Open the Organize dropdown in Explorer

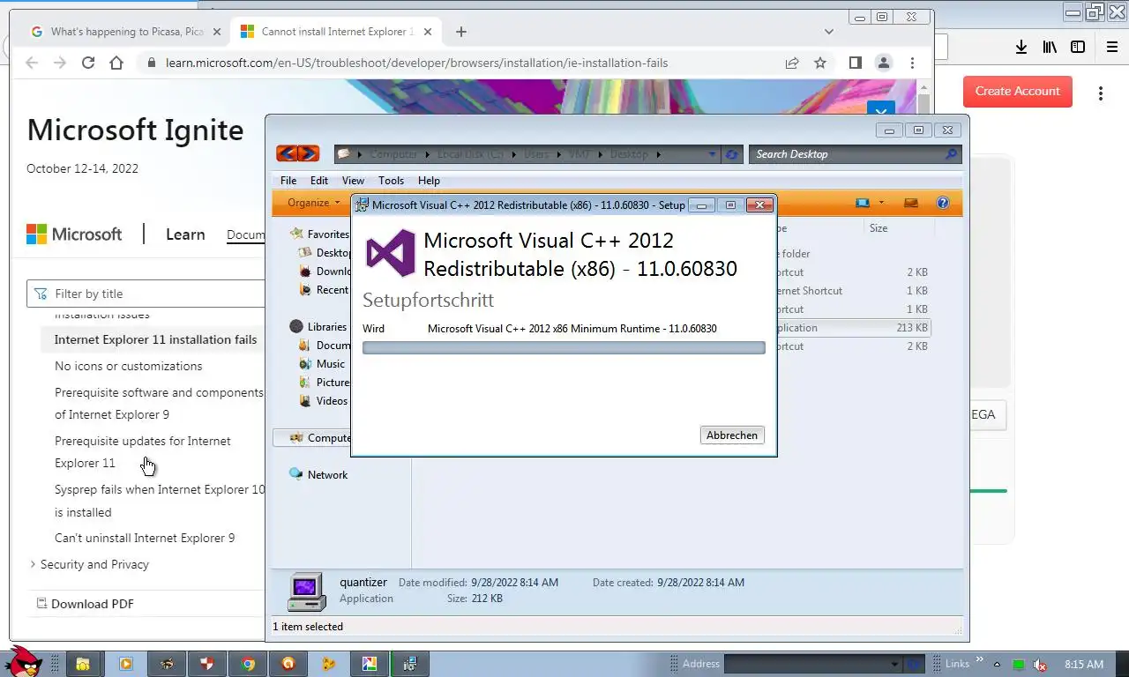tap(313, 203)
